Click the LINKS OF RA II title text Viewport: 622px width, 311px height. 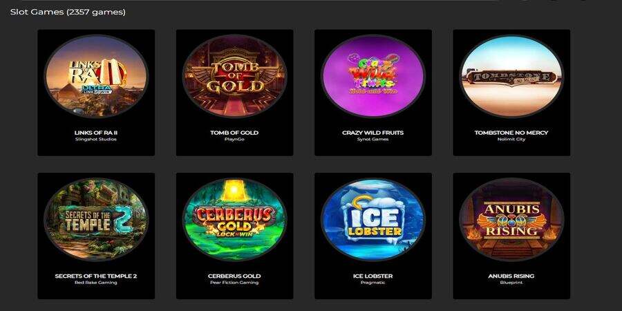96,133
